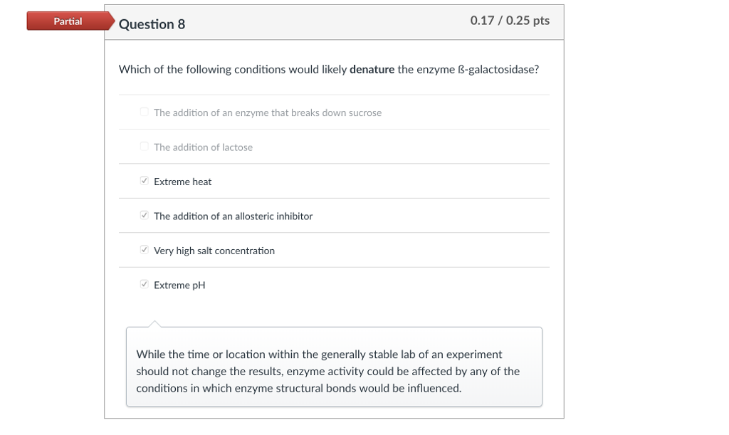Toggle the Very high salt concentration checkbox
729x435 pixels.
pyautogui.click(x=145, y=250)
